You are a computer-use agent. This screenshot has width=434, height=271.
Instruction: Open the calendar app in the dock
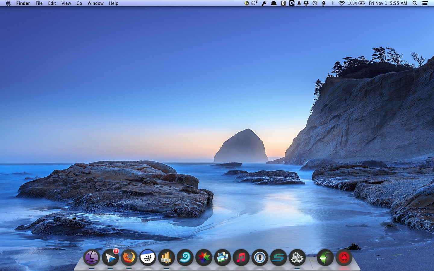(148, 258)
